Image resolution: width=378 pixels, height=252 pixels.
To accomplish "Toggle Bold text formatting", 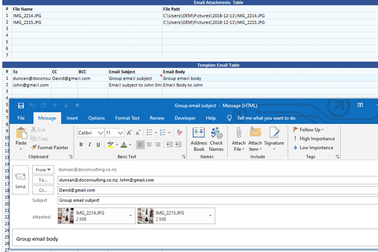I will pyautogui.click(x=81, y=145).
